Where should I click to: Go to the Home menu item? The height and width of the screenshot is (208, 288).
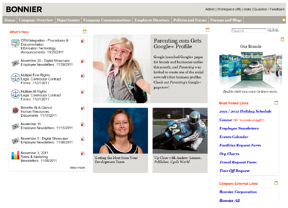10,20
